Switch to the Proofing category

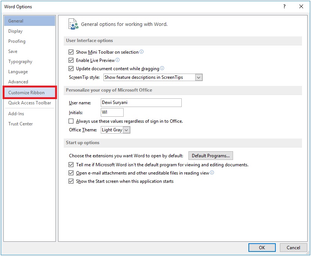30,41
